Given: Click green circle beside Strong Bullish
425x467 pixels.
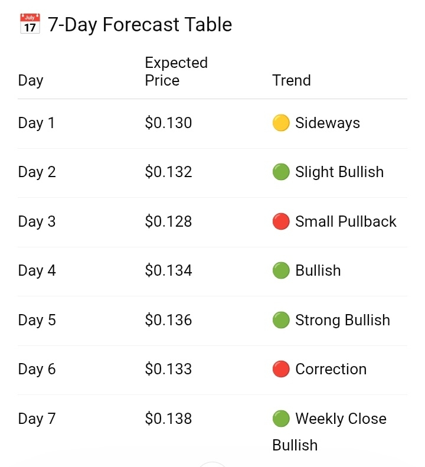Looking at the screenshot, I should pos(281,321).
